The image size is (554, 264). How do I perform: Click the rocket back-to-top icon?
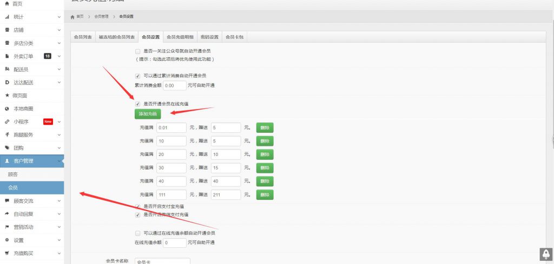(546, 254)
